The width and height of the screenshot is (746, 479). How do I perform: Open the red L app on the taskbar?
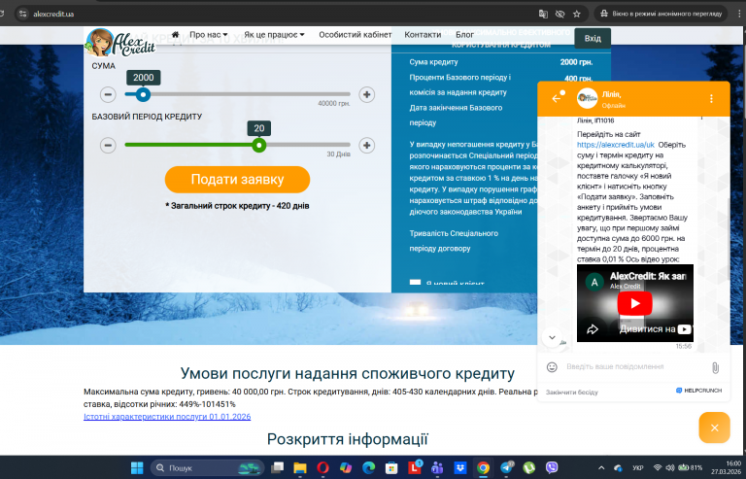pyautogui.click(x=415, y=467)
